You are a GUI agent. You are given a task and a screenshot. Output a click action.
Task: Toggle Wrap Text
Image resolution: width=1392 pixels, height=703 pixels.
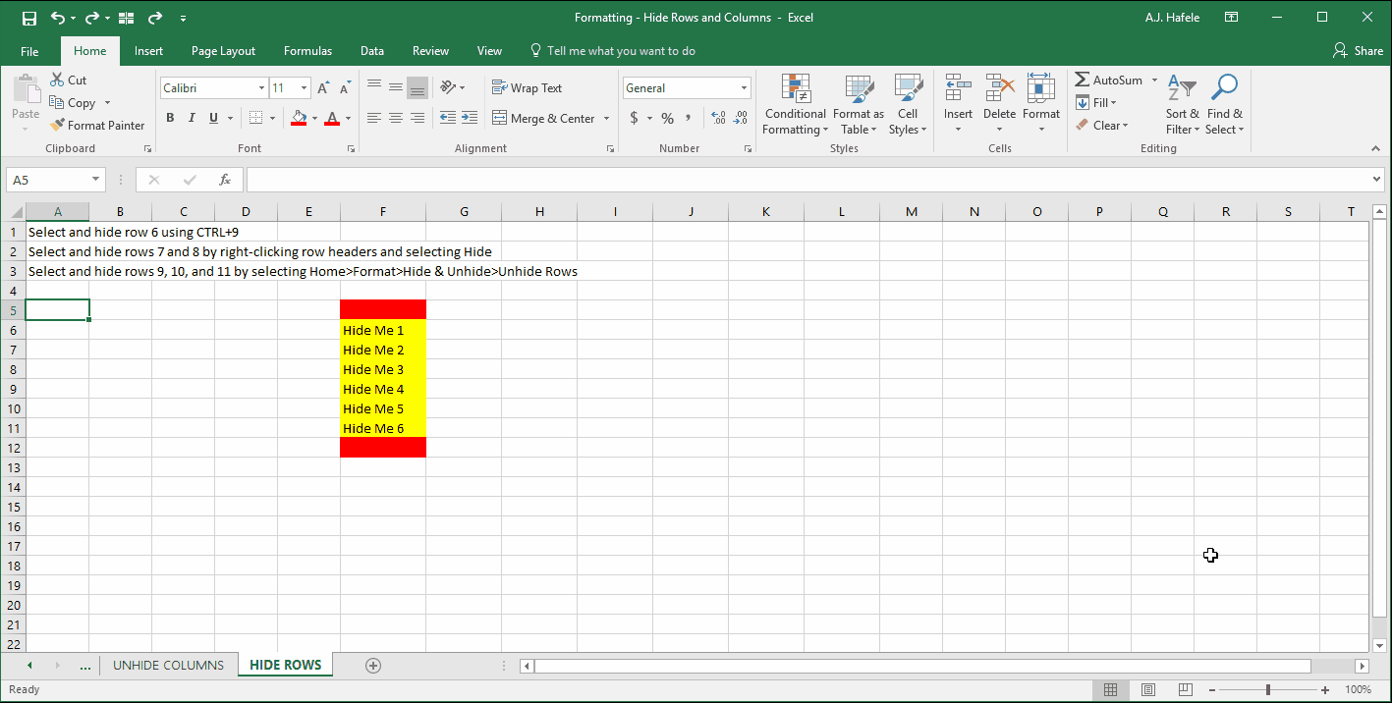(x=527, y=87)
